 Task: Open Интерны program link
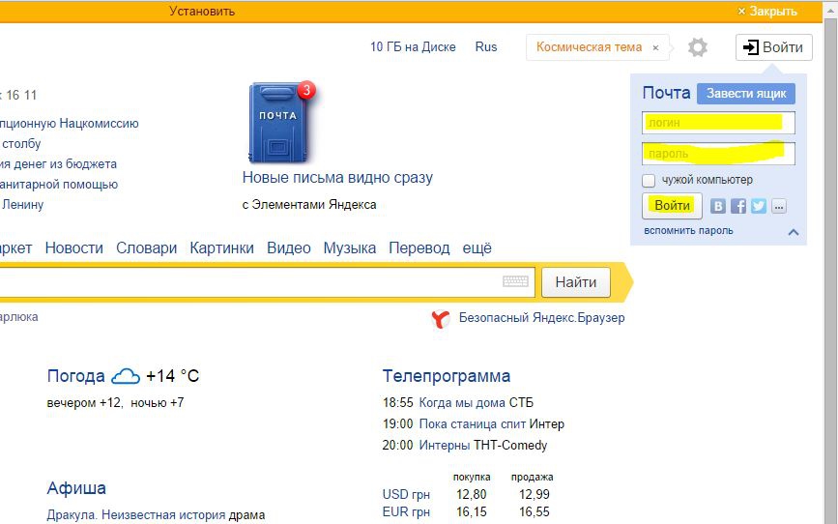[445, 446]
